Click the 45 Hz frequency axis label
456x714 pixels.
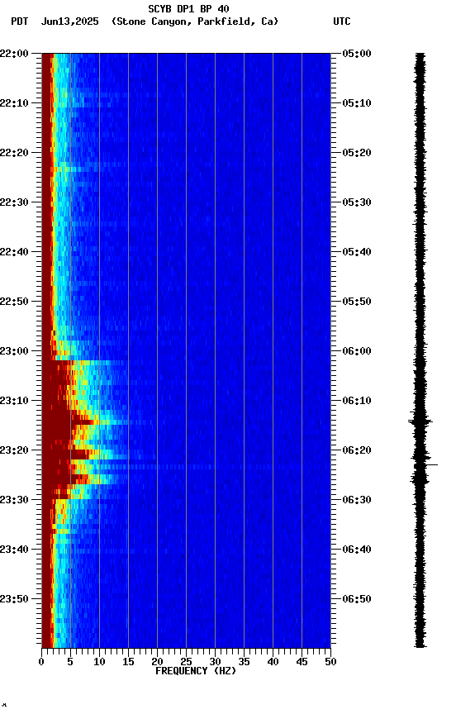(x=302, y=662)
